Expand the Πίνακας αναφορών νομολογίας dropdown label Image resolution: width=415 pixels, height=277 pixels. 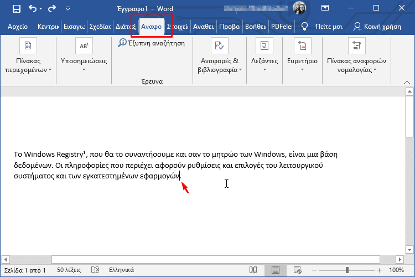click(356, 65)
